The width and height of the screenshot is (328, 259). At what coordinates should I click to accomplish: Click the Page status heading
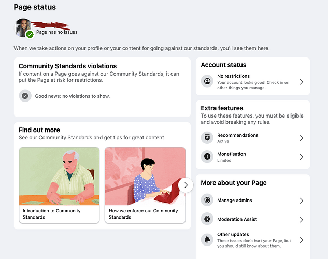coord(35,7)
